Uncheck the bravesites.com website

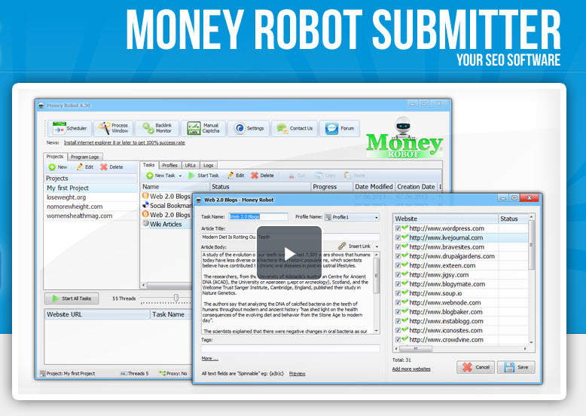pyautogui.click(x=398, y=247)
